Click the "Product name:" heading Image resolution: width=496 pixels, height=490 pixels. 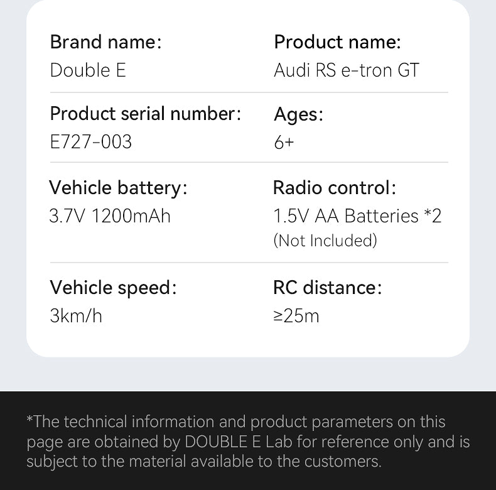click(337, 42)
